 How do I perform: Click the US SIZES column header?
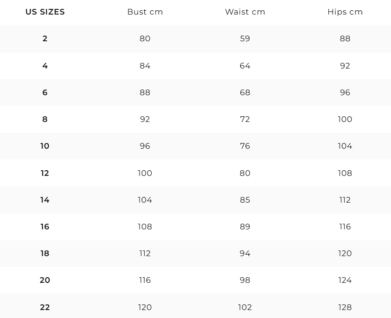pos(45,12)
